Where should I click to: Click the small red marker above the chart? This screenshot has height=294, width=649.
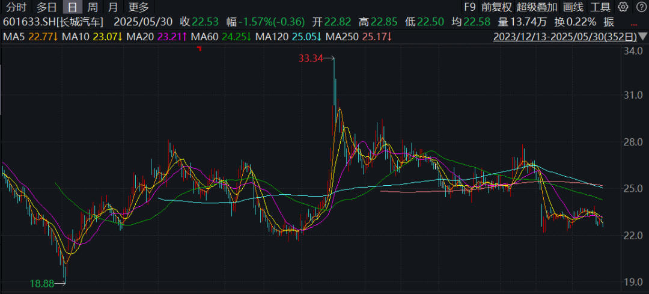coord(200,50)
